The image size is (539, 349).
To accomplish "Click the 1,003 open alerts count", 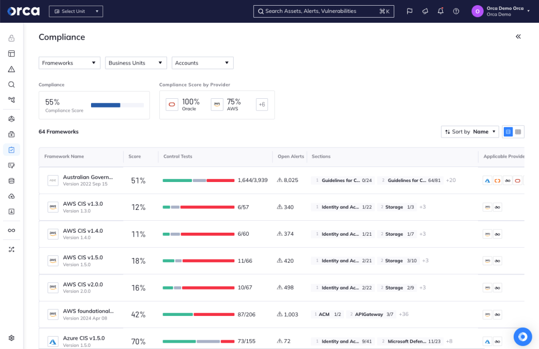I will click(288, 314).
